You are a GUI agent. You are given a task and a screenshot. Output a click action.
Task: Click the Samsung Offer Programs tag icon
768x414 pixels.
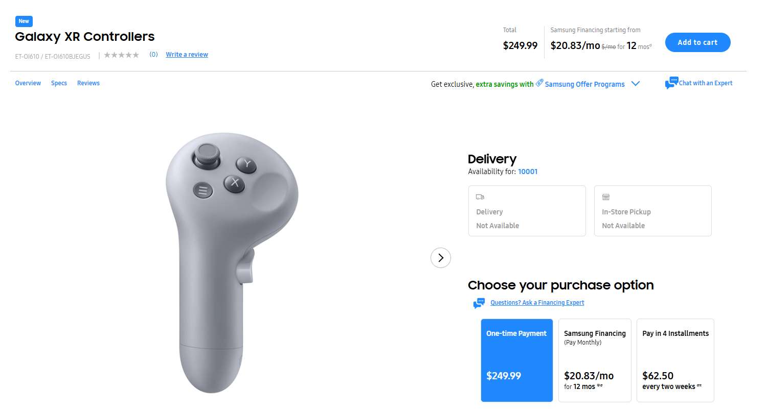(x=539, y=83)
